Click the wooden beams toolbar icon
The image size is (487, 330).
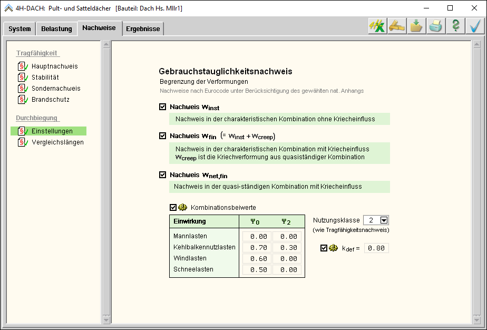click(396, 26)
